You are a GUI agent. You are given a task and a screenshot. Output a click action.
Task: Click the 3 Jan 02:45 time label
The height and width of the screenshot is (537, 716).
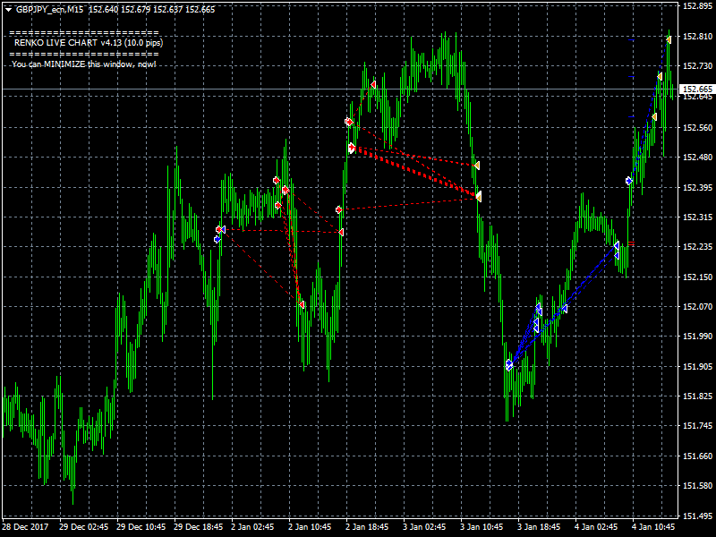[424, 527]
